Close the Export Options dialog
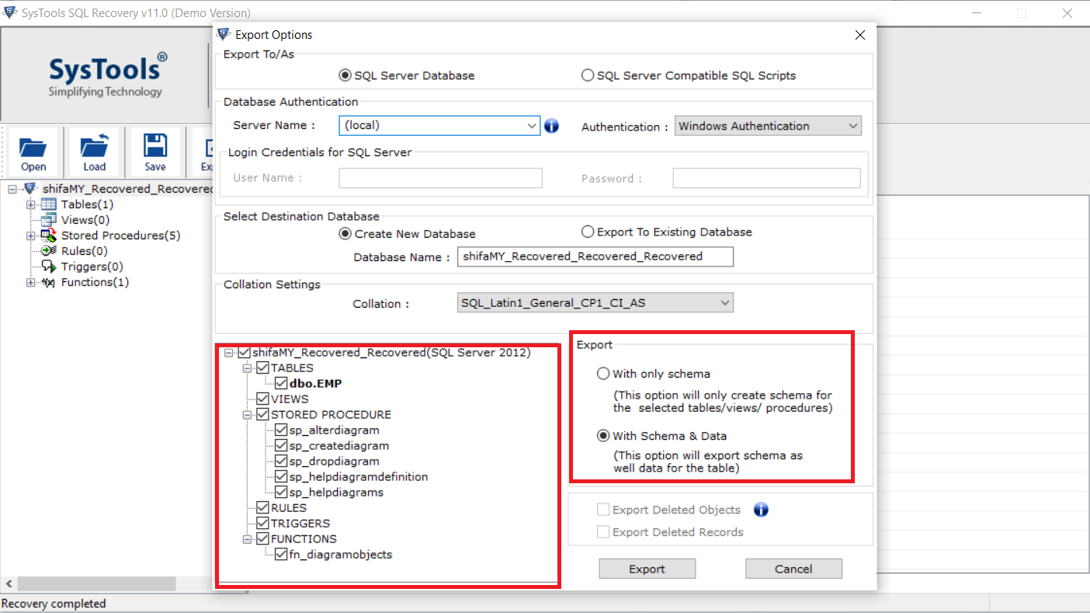1090x613 pixels. coord(859,35)
